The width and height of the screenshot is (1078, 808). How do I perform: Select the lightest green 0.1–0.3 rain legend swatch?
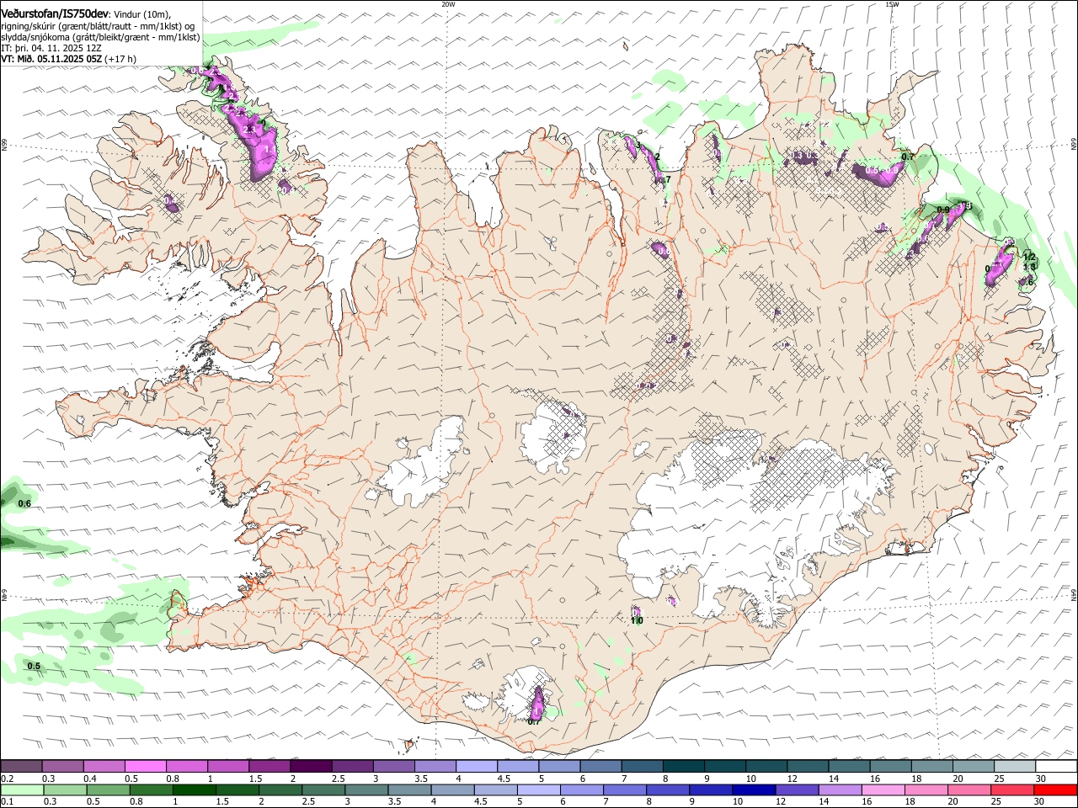[23, 789]
